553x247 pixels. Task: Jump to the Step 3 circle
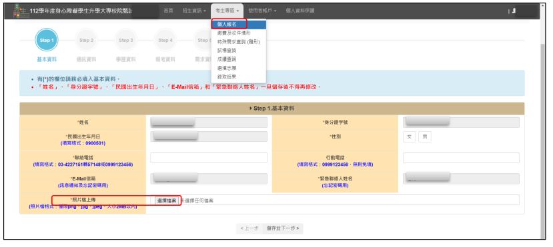[125, 40]
